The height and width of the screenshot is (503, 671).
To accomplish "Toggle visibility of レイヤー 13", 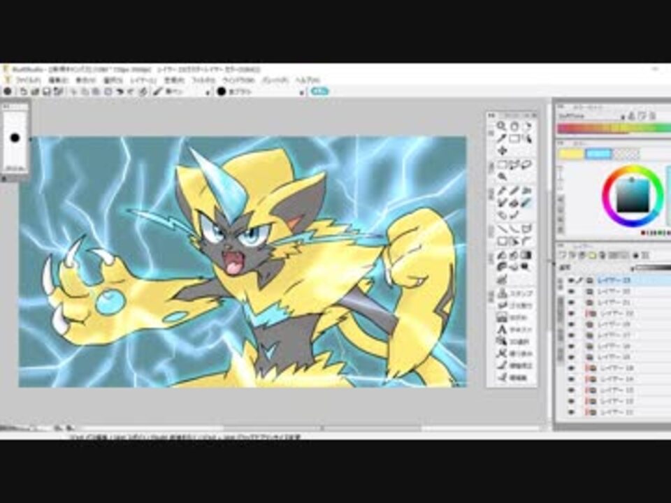I will pos(571,391).
